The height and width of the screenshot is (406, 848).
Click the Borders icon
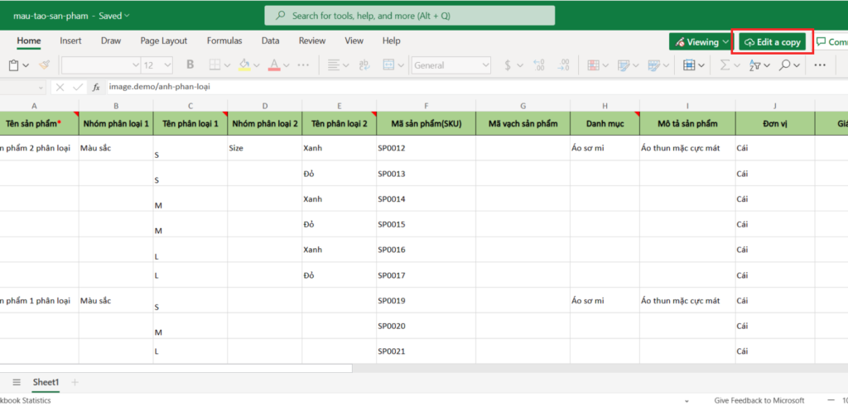(214, 65)
